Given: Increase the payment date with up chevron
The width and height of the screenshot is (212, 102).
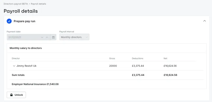Looking at the screenshot, I should [x=47, y=37].
